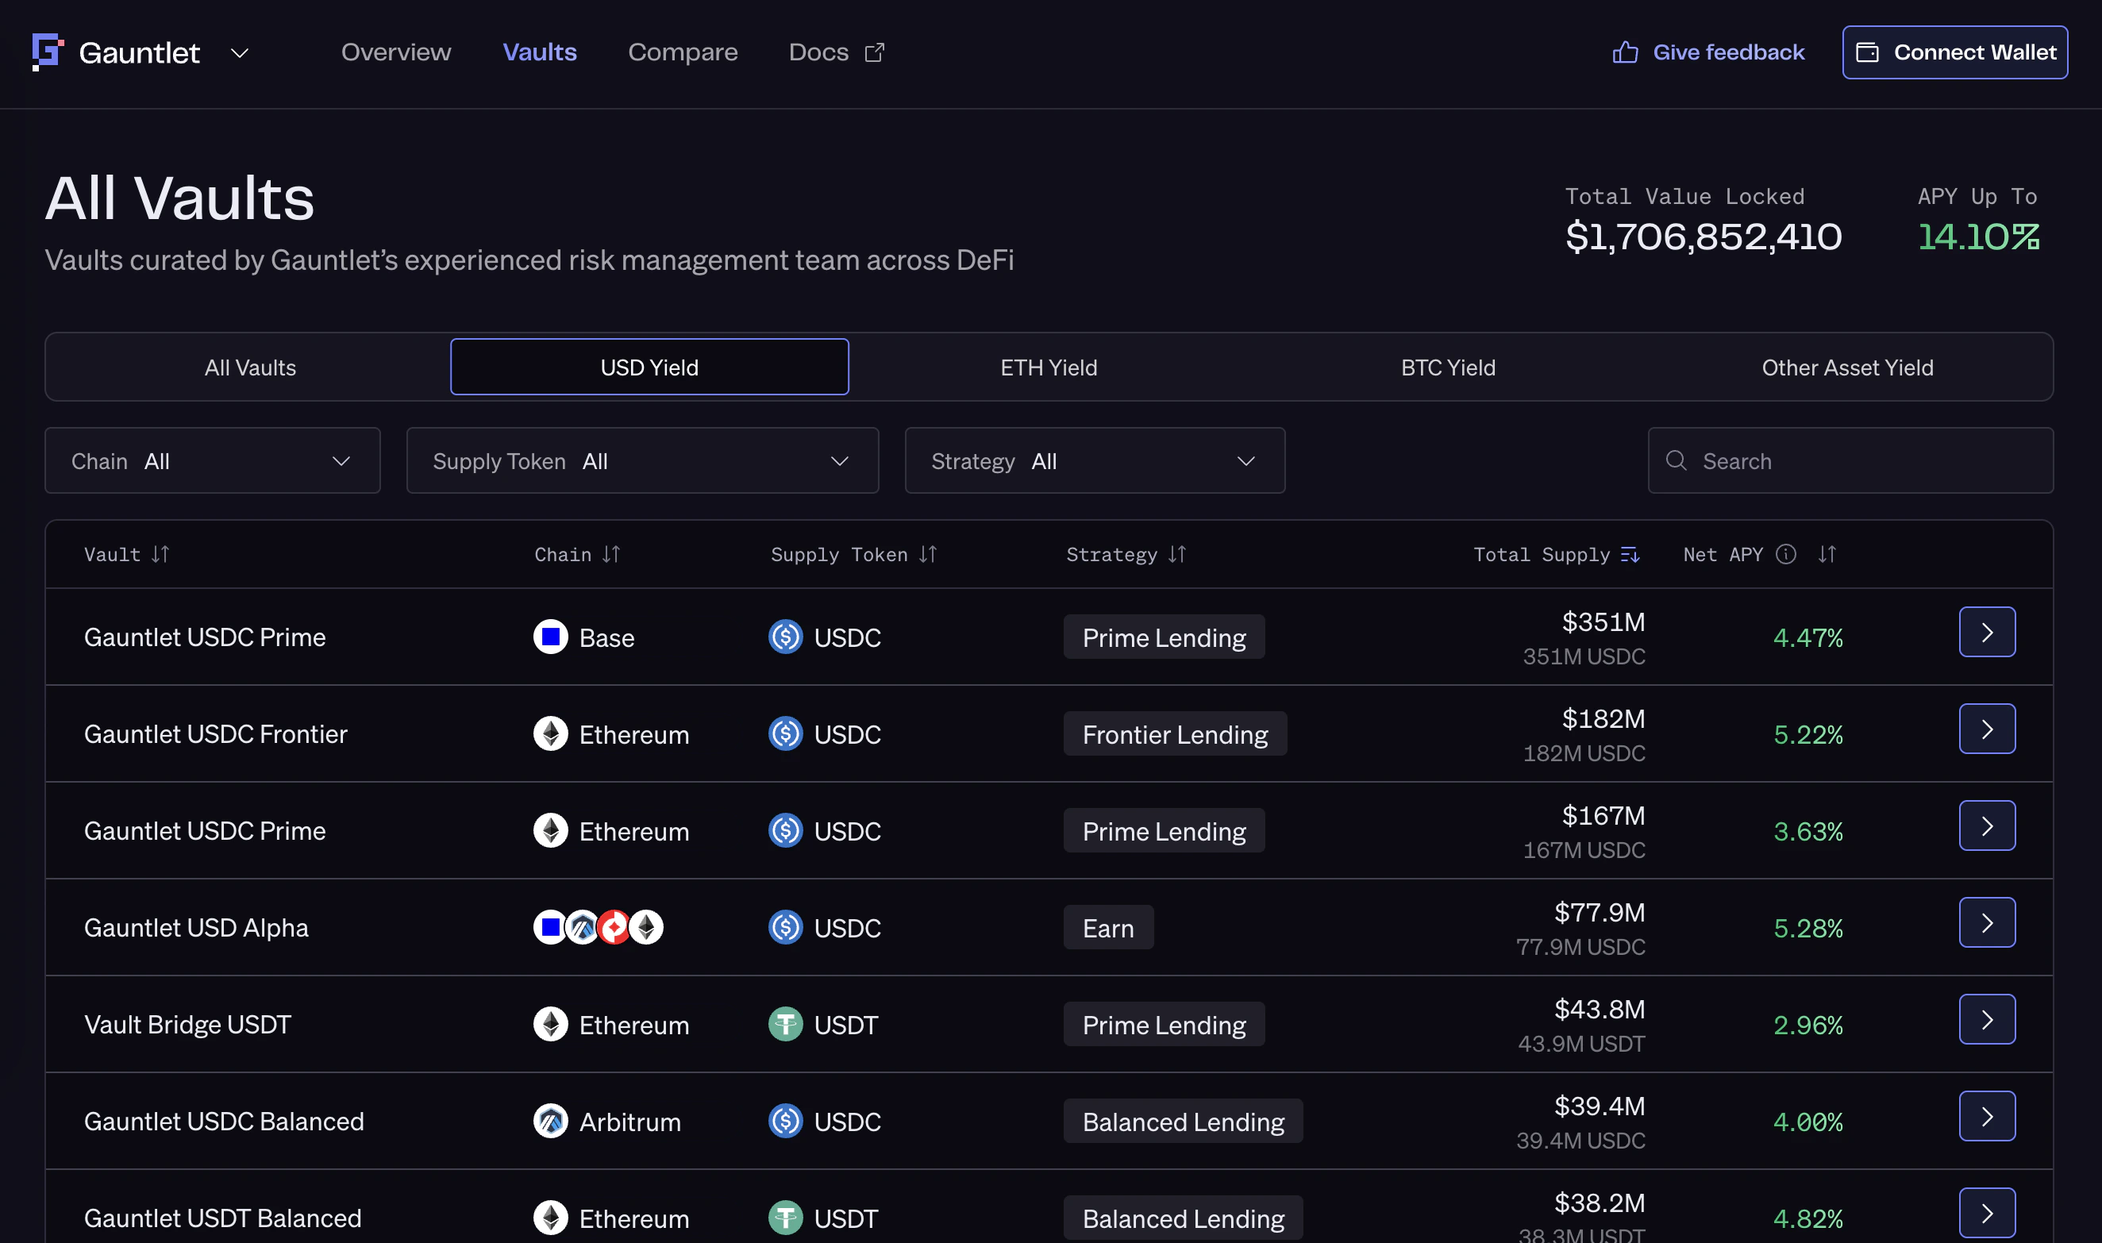Open the Docs link
Screen dimensions: 2102x1243
click(x=837, y=52)
